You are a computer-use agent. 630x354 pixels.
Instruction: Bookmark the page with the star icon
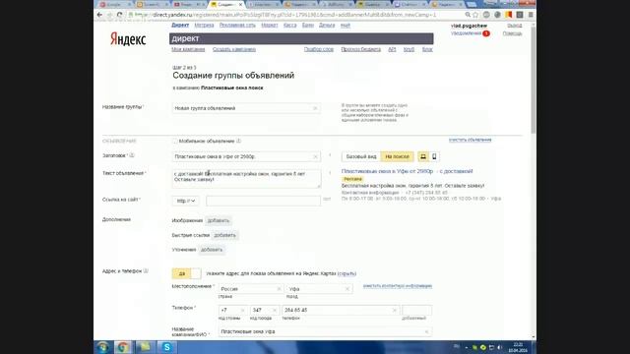coord(475,15)
